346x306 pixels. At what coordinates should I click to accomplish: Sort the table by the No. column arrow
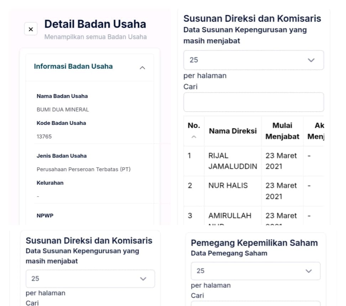point(194,137)
